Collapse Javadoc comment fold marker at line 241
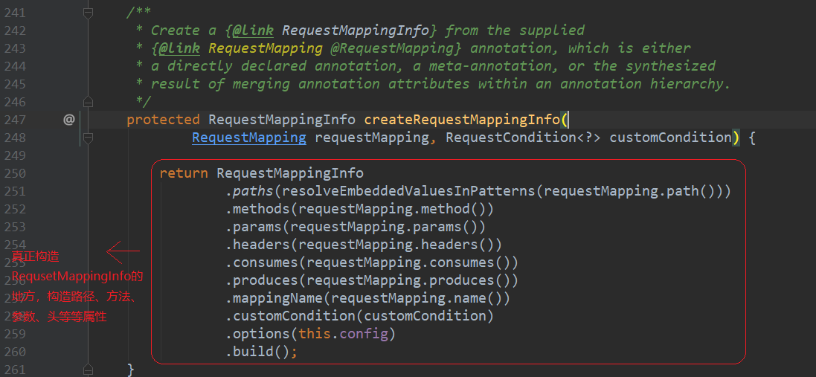The image size is (816, 377). [88, 13]
